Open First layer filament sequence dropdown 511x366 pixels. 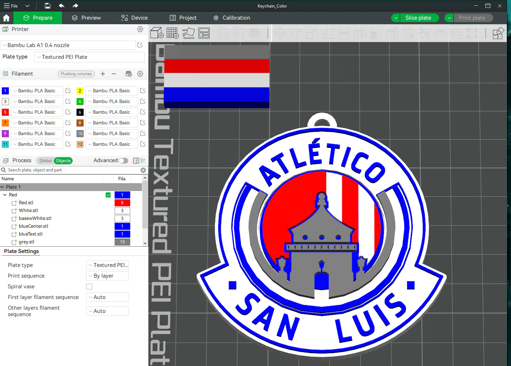107,297
